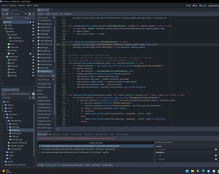This screenshot has width=219, height=174.
Task: Inspect the 'character' local variable object icon
Action: click(216, 150)
